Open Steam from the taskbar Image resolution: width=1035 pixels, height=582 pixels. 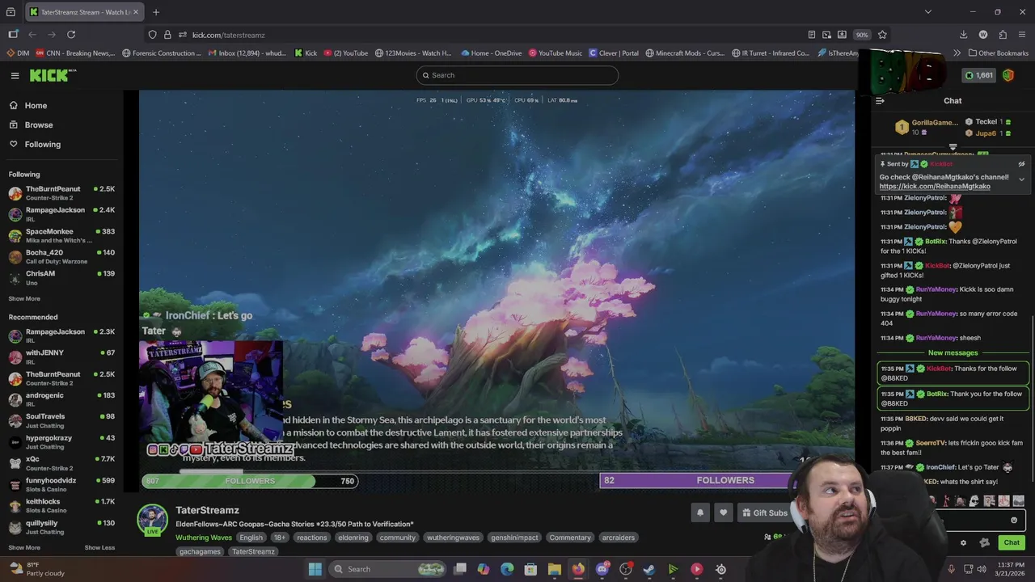pos(649,569)
